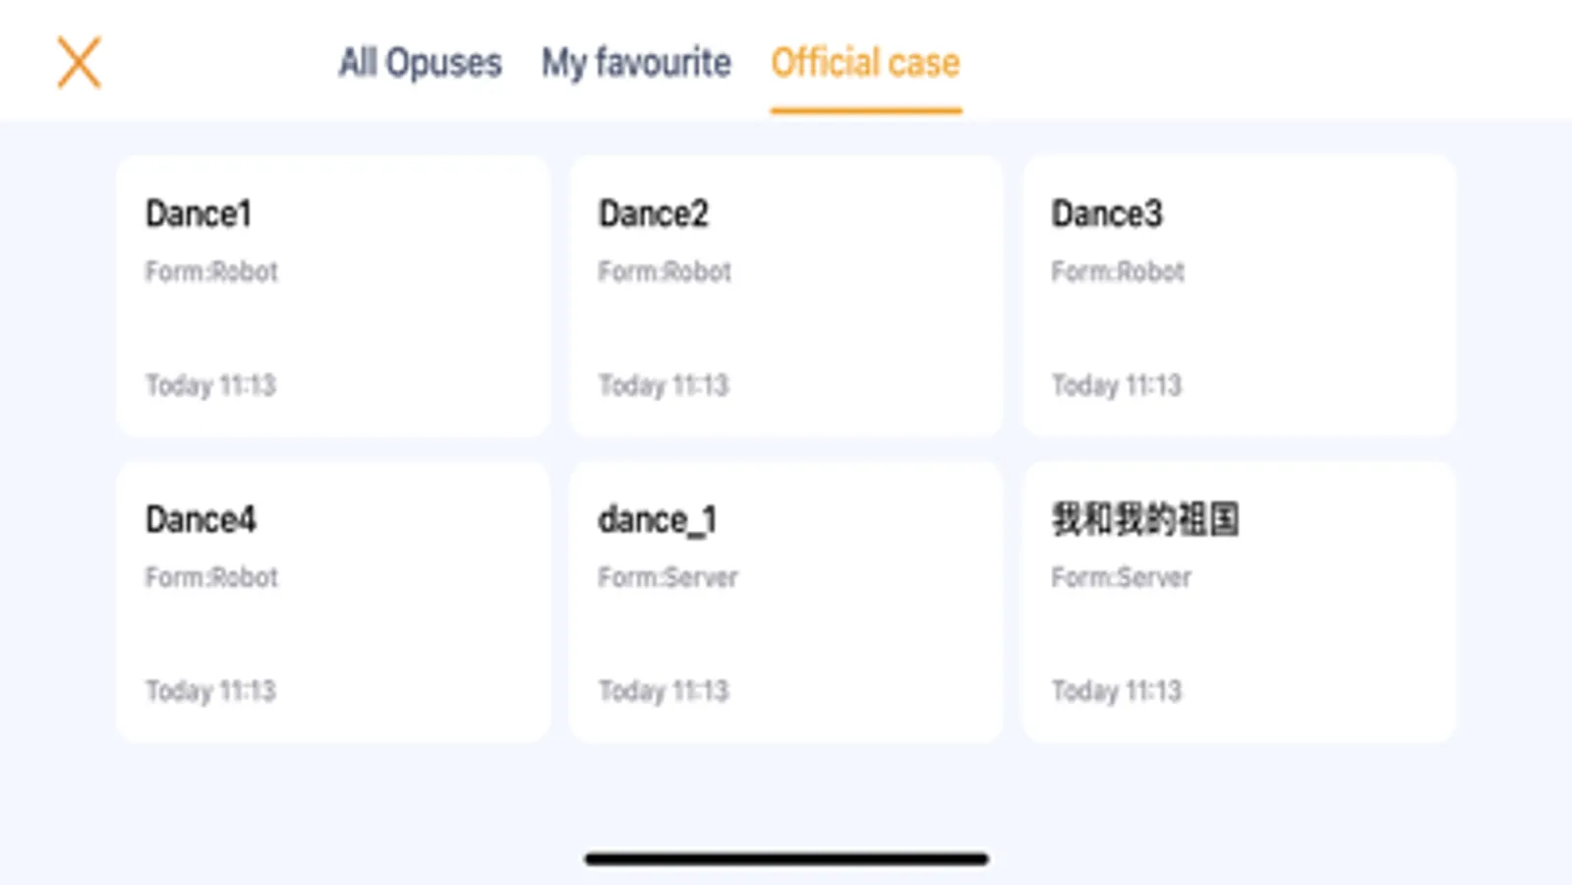Click the Today 11:13 timestamp on Dance4
This screenshot has height=885, width=1572.
210,690
